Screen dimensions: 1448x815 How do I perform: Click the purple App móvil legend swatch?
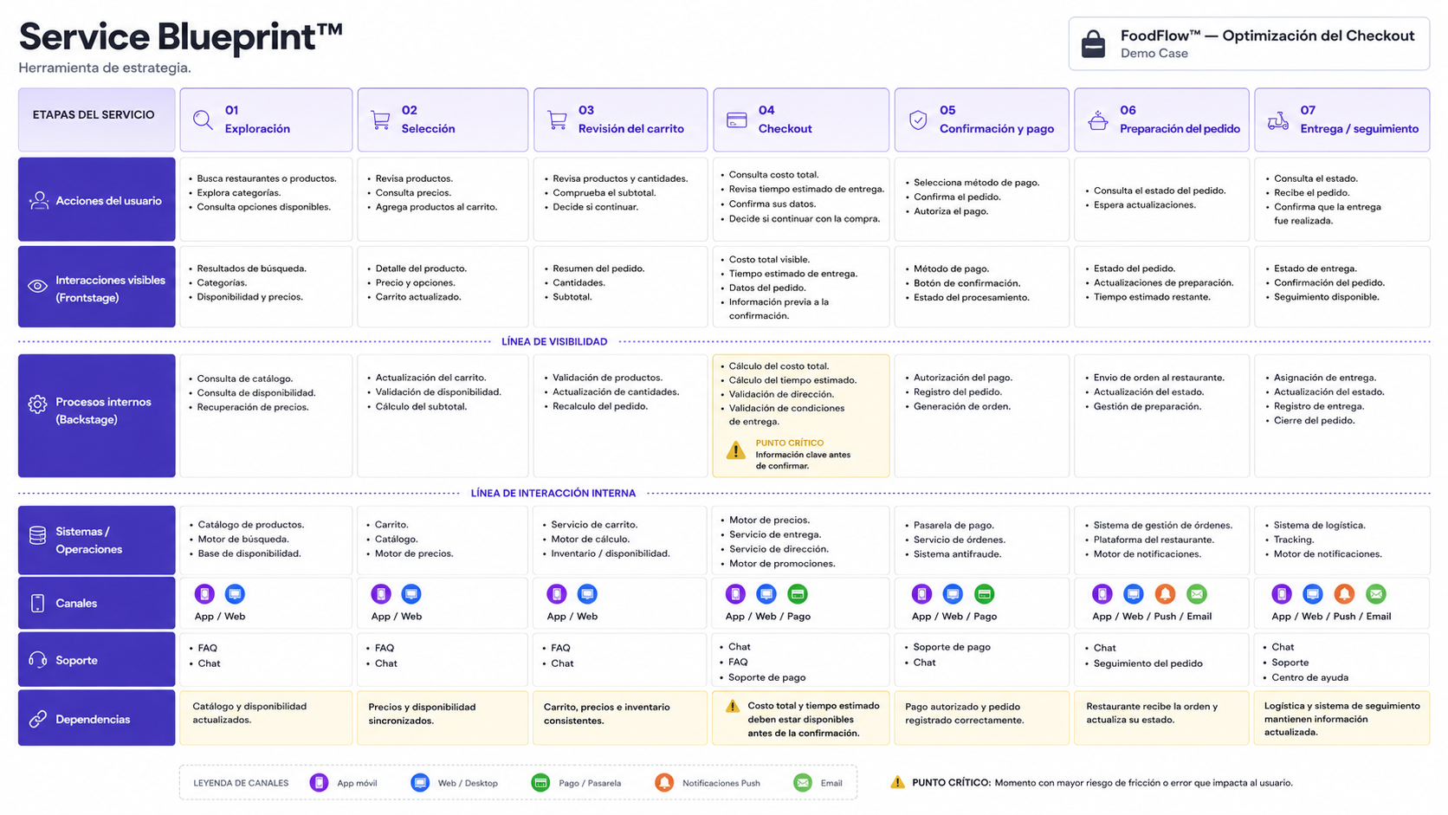(319, 783)
